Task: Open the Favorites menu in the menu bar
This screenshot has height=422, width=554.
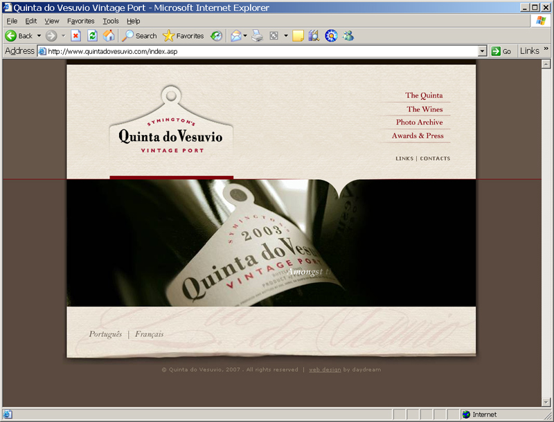Action: (x=80, y=21)
